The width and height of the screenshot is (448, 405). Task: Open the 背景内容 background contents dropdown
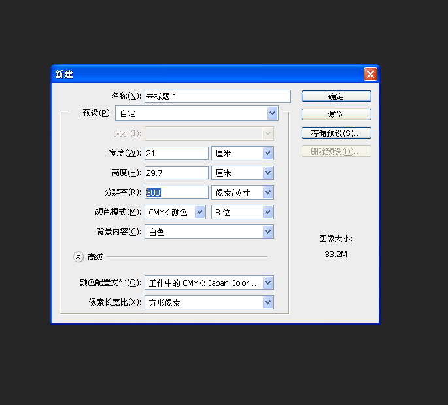209,232
